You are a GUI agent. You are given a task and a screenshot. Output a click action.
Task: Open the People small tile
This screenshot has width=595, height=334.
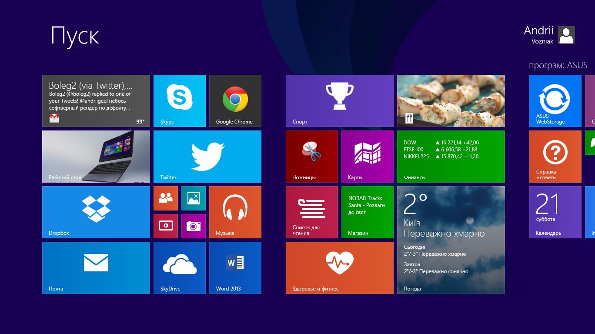click(x=166, y=198)
